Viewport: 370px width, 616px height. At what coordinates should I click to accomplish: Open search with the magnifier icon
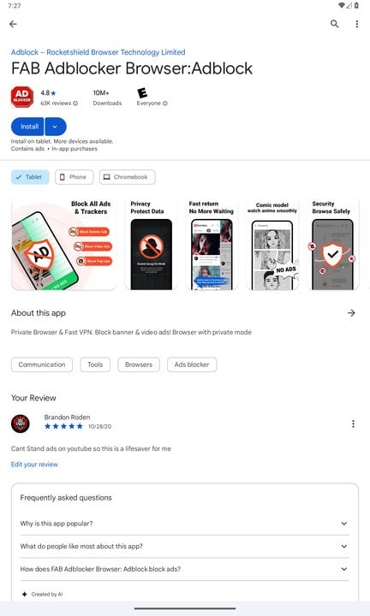tap(334, 24)
